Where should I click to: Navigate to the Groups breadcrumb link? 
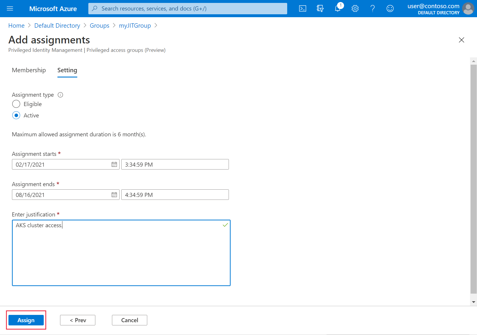[99, 26]
